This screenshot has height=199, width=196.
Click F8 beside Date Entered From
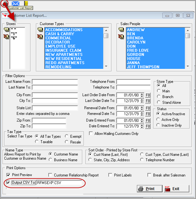[148, 120]
